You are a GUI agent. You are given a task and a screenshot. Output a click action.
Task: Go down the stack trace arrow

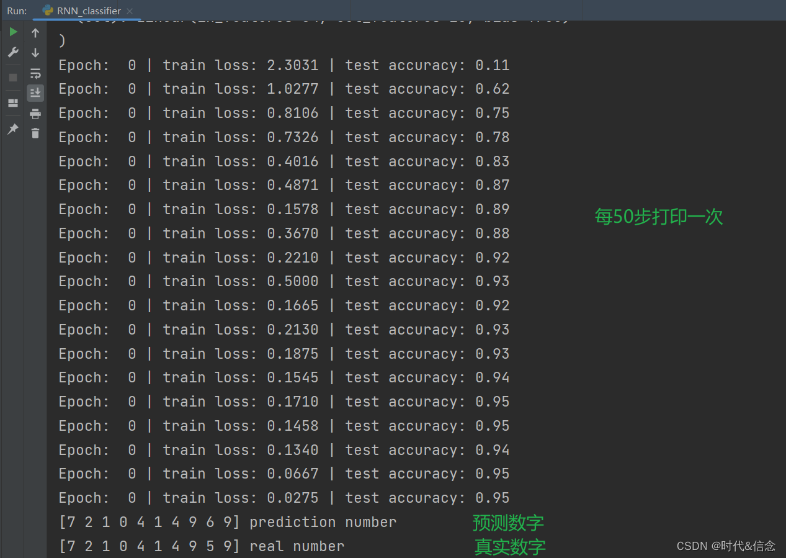click(35, 53)
